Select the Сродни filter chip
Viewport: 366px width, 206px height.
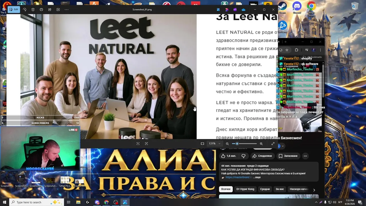click(x=265, y=189)
